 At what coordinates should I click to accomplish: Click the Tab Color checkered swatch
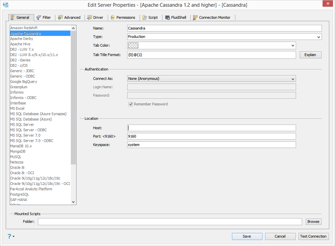click(133, 46)
